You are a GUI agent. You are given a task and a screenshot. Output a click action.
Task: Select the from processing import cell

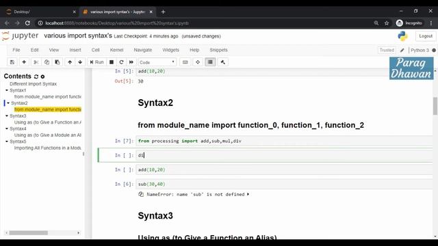(x=284, y=141)
